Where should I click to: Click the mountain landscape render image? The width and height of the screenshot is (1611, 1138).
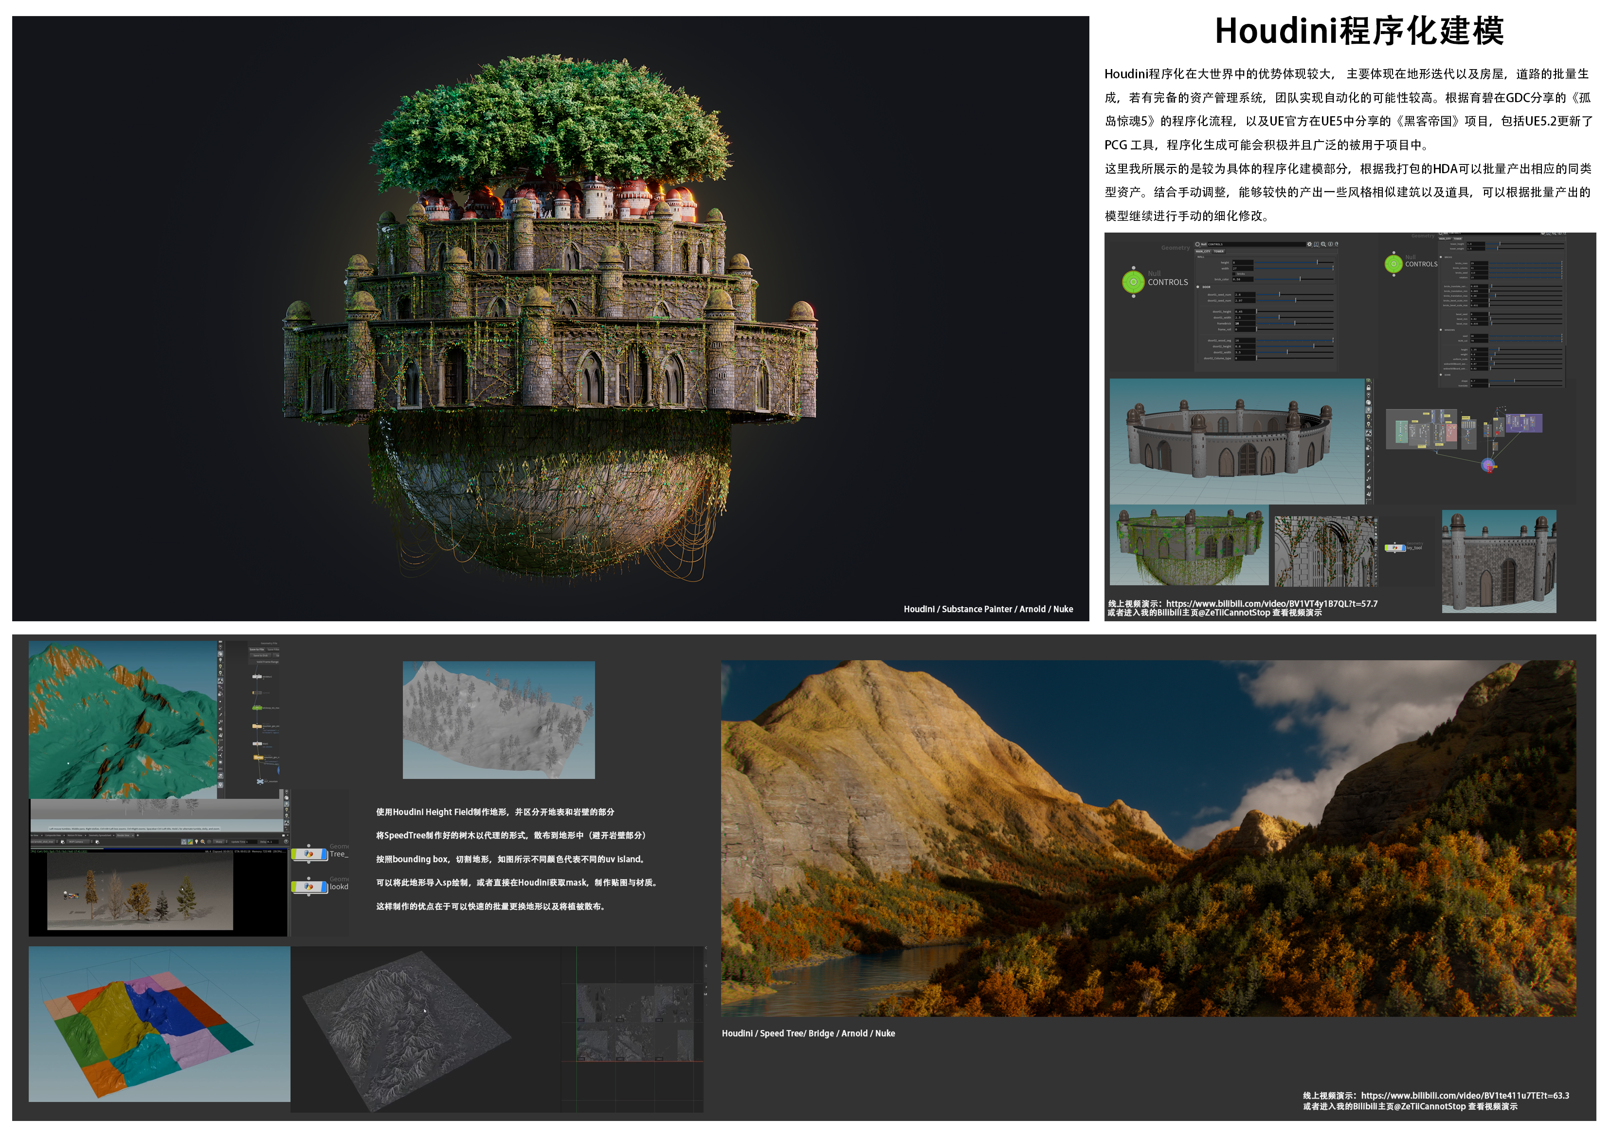(x=1149, y=838)
